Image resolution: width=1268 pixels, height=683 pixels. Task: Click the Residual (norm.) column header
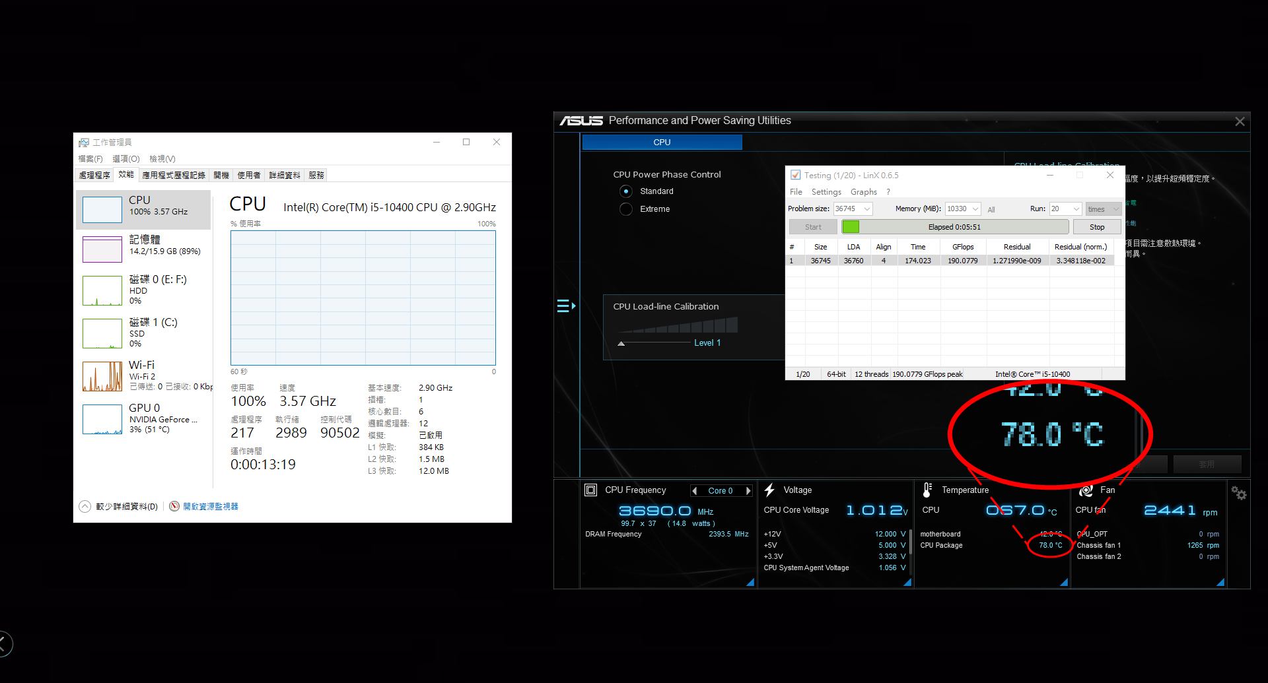coord(1080,247)
